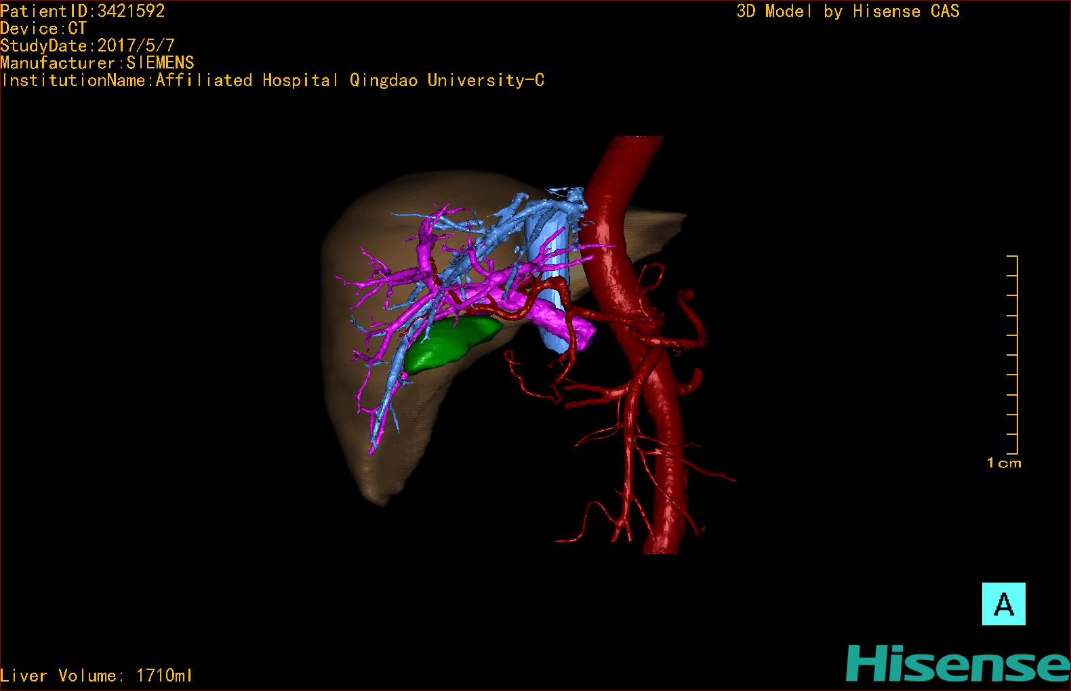Click the InstitutionName text line
This screenshot has width=1071, height=691.
(x=272, y=81)
